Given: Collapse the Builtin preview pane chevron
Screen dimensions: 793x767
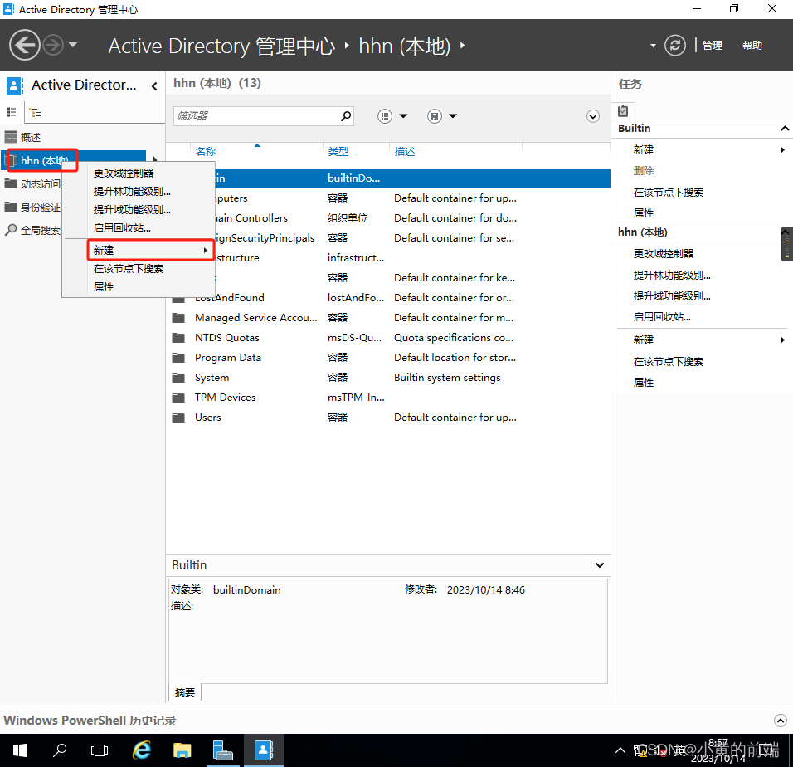Looking at the screenshot, I should tap(599, 565).
